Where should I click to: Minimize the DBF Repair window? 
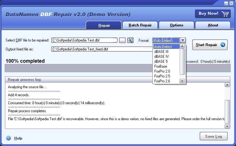pos(226,3)
